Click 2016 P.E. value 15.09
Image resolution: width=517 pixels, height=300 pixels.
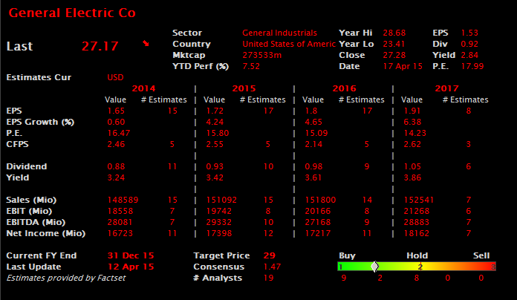(316, 133)
